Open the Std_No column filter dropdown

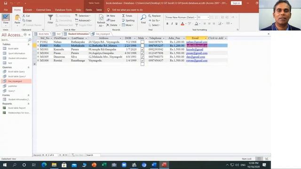pos(51,38)
